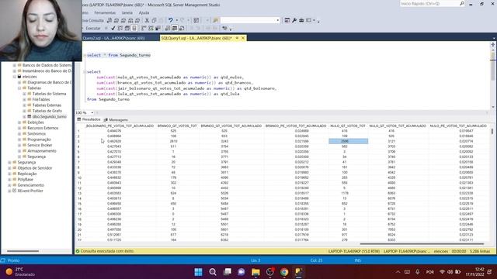
Task: Select the PolyBase folder
Action: [26, 179]
